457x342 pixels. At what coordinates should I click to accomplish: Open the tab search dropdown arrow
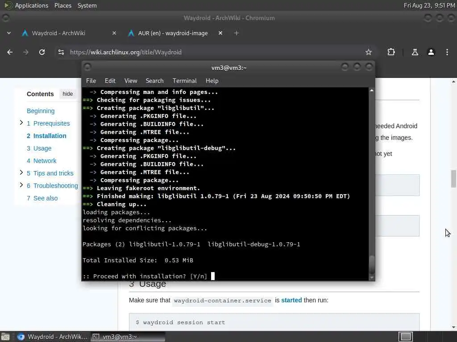[x=9, y=33]
